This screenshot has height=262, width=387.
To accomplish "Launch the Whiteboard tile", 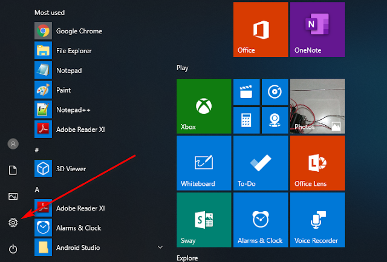I will pyautogui.click(x=204, y=163).
